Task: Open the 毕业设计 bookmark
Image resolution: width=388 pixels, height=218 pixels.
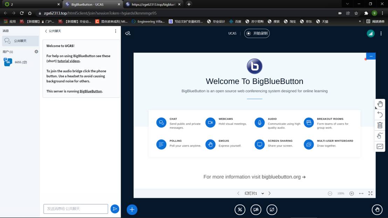Action: coord(216,21)
